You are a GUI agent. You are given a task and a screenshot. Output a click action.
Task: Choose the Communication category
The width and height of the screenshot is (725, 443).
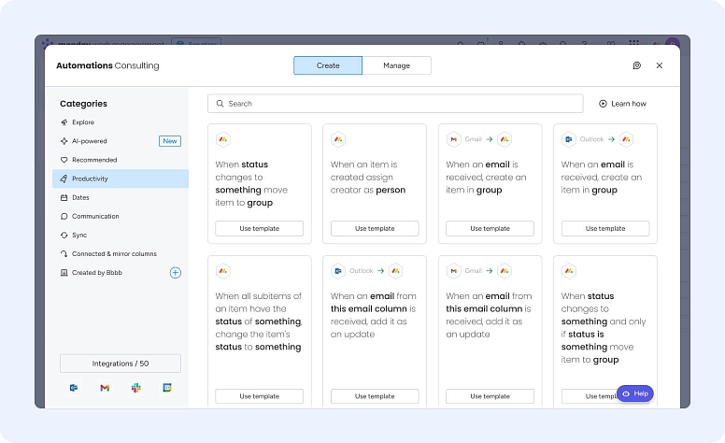pyautogui.click(x=95, y=216)
